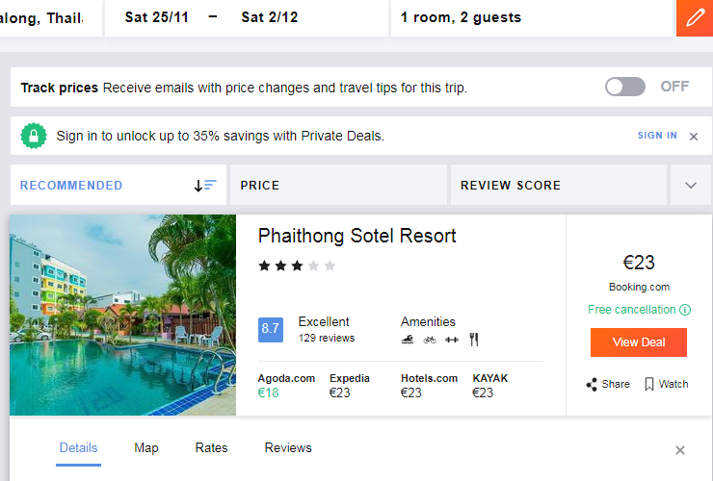Click the restaurant fork and knife icon

pos(473,340)
